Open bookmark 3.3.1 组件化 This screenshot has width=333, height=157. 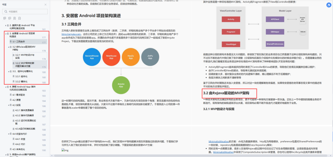21,76
